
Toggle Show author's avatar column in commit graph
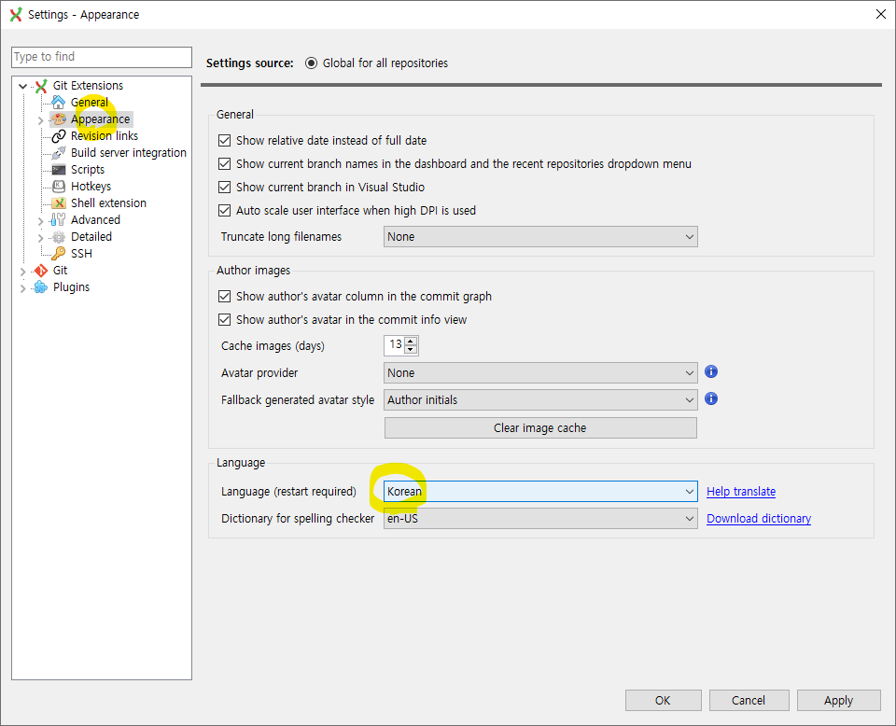pyautogui.click(x=225, y=297)
